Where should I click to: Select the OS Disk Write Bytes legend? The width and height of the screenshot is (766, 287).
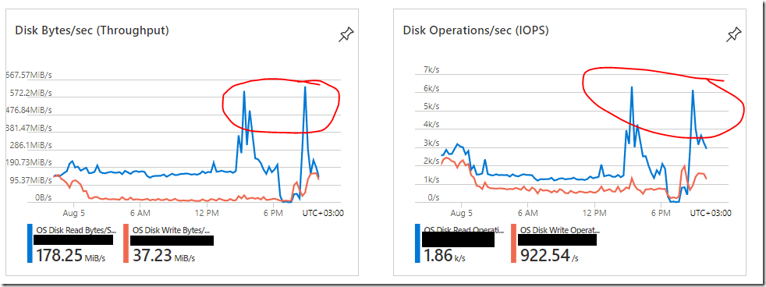click(x=171, y=229)
